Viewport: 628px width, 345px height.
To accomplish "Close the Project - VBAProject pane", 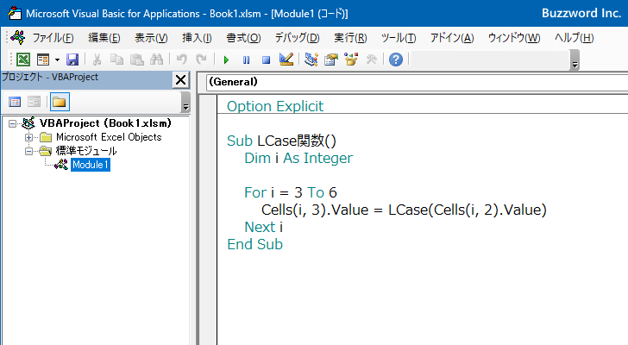I will click(x=180, y=80).
